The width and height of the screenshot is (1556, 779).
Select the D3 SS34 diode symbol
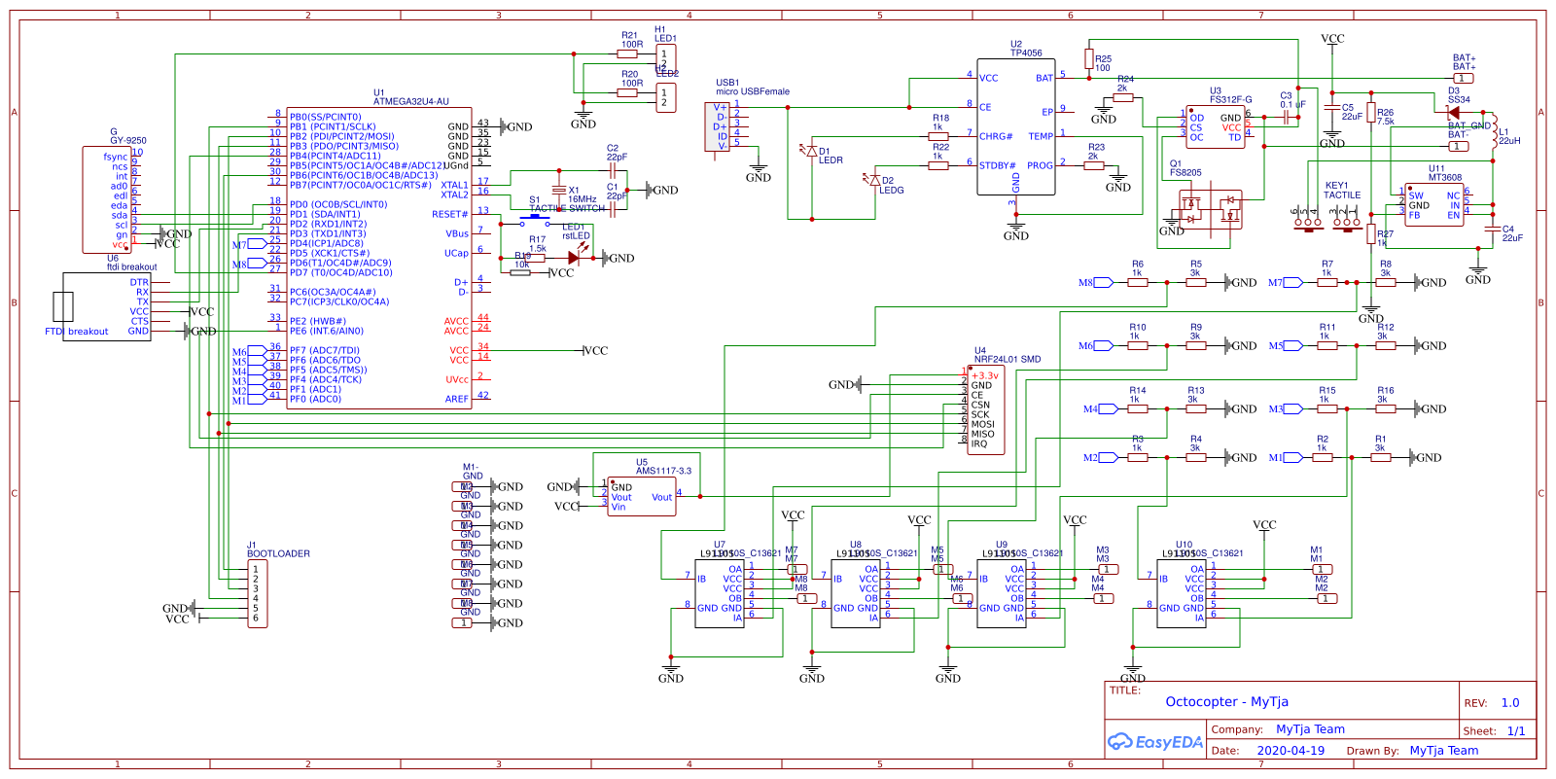pos(1453,113)
